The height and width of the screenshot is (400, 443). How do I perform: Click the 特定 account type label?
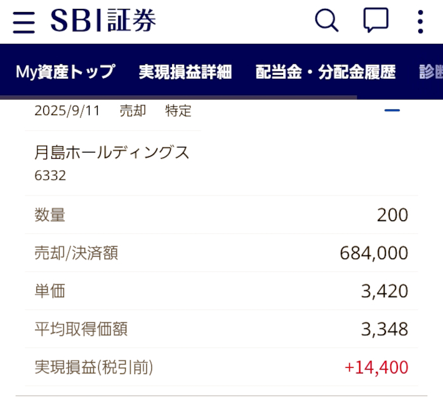pos(178,110)
